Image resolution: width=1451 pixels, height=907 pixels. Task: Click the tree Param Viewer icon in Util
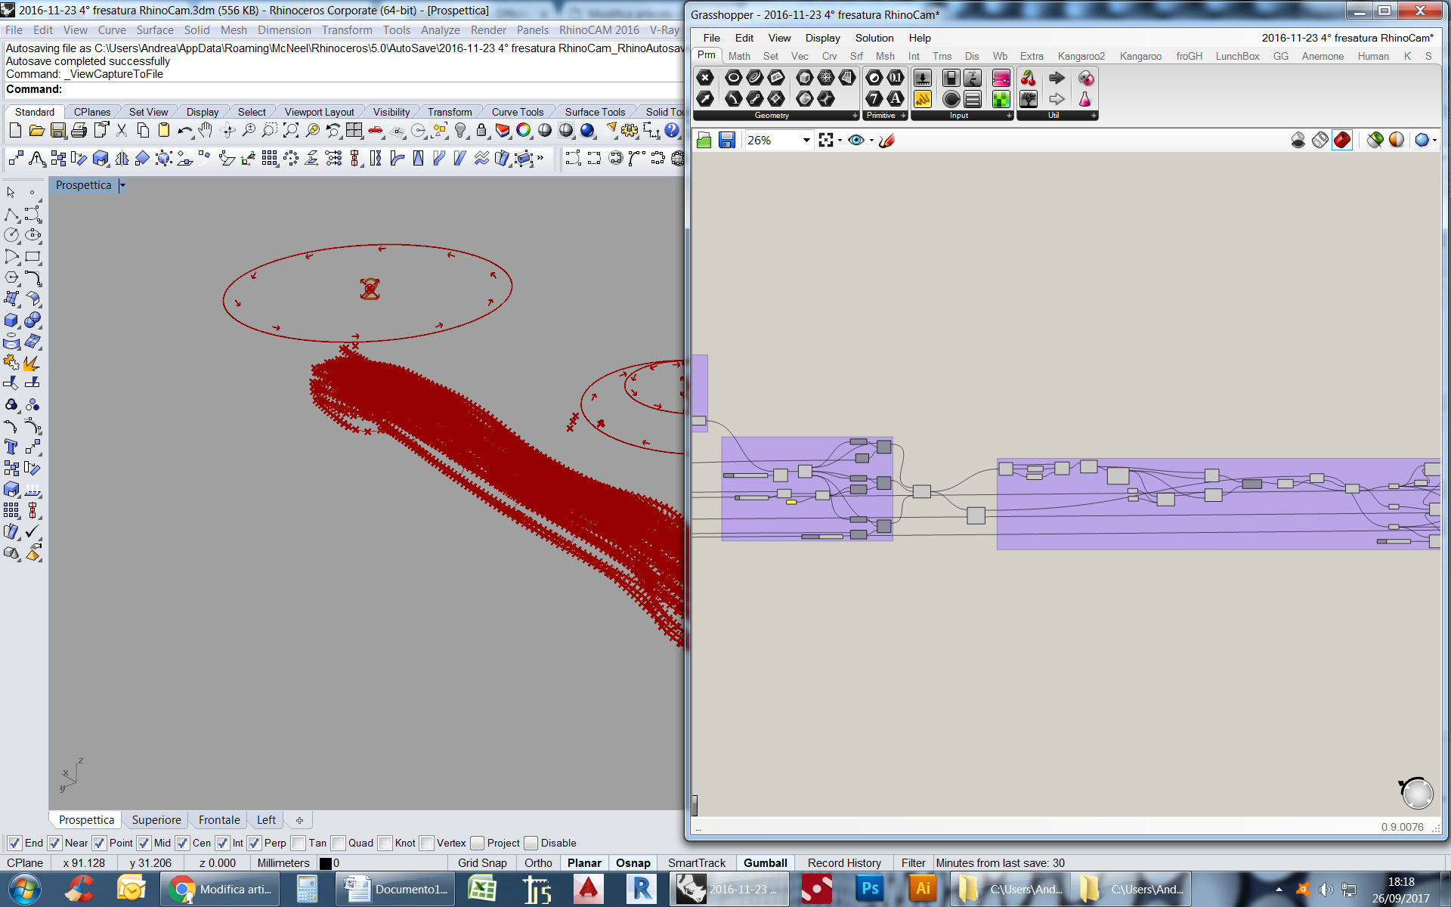[1028, 99]
